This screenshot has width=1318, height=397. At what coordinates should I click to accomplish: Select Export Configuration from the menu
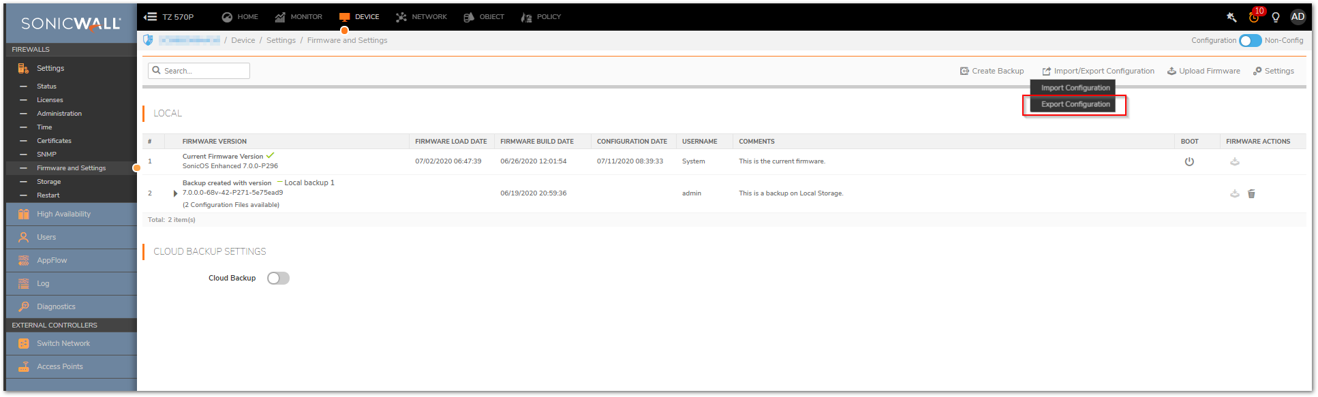1075,104
